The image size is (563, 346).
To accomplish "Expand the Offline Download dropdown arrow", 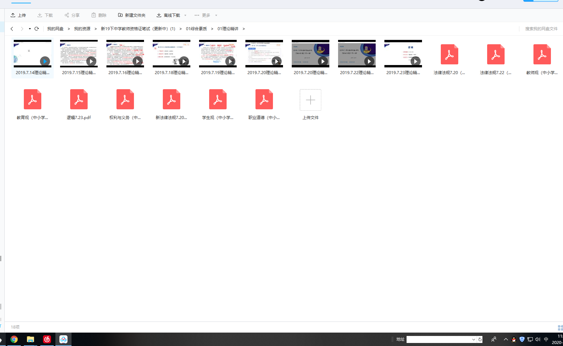I will tap(185, 15).
